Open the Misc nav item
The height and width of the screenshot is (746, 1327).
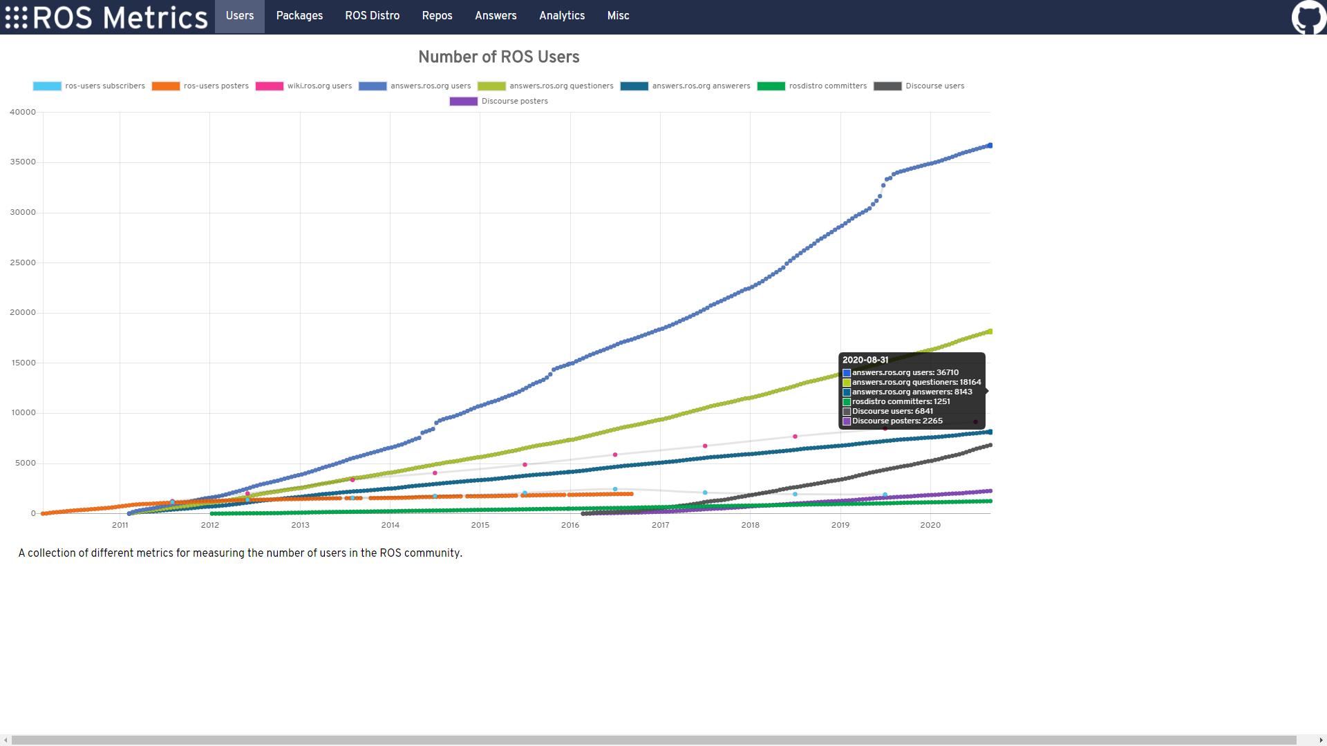coord(618,16)
